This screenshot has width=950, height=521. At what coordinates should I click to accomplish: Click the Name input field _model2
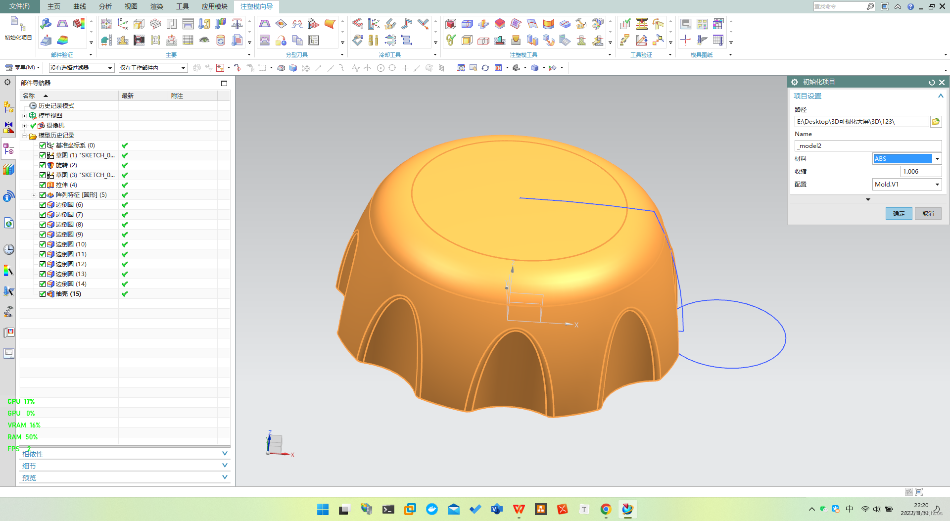click(868, 146)
